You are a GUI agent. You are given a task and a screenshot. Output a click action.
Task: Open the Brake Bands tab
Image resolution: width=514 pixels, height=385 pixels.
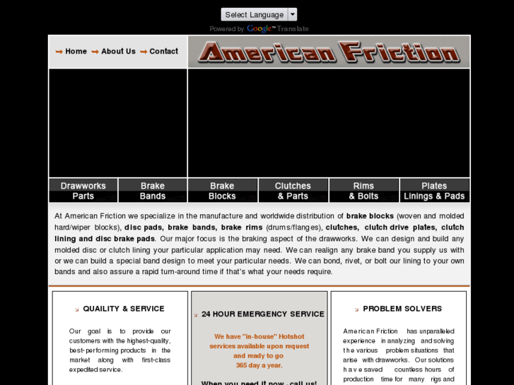153,191
